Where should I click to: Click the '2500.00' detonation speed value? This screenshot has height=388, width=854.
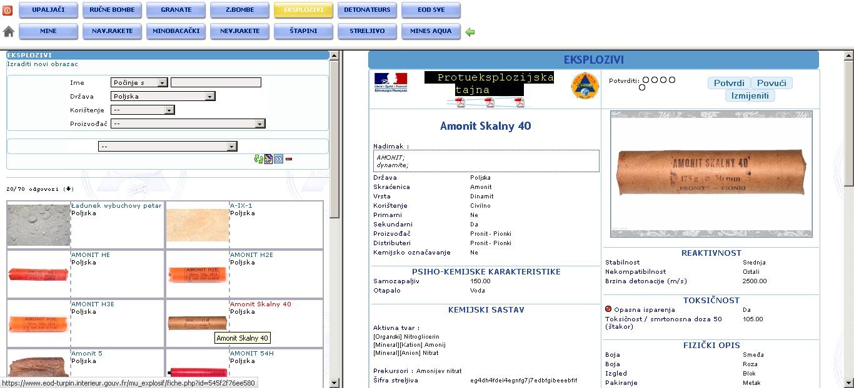[x=755, y=281]
